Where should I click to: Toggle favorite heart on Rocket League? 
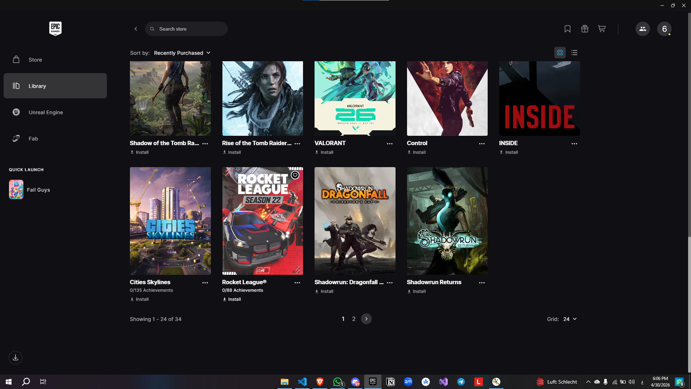(295, 175)
